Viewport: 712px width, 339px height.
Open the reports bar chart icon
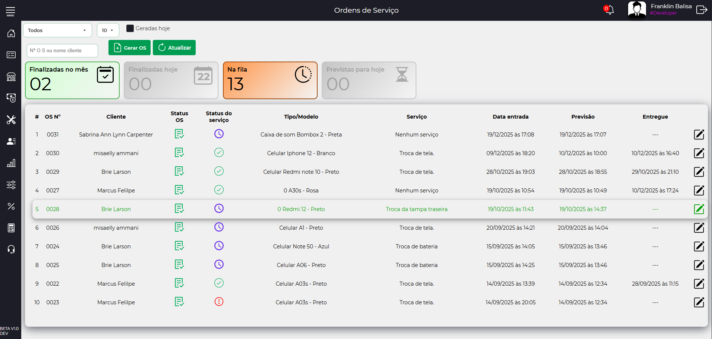[11, 163]
